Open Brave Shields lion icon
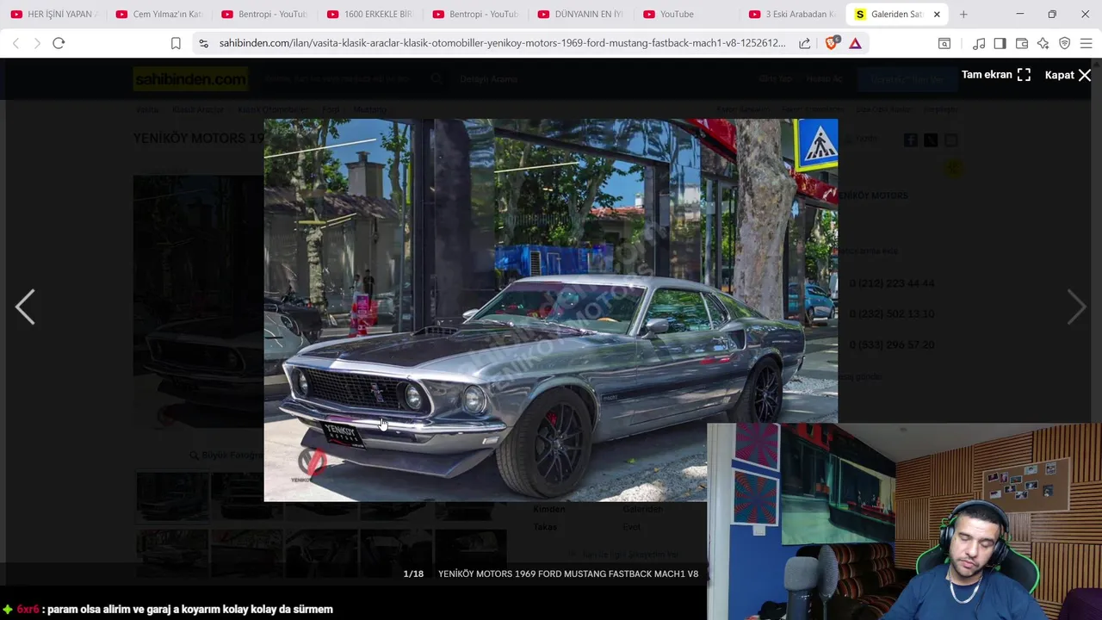The width and height of the screenshot is (1102, 620). click(831, 43)
